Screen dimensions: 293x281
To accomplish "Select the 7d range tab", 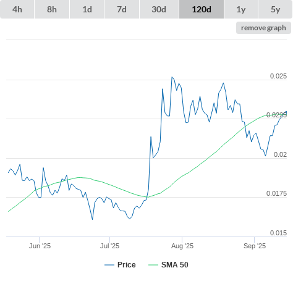I will pos(122,9).
